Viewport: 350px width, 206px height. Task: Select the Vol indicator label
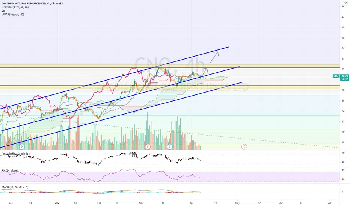click(3, 11)
